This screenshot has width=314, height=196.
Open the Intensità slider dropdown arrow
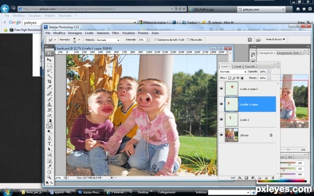point(148,40)
